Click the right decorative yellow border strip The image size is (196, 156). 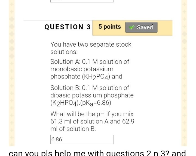click(x=184, y=73)
